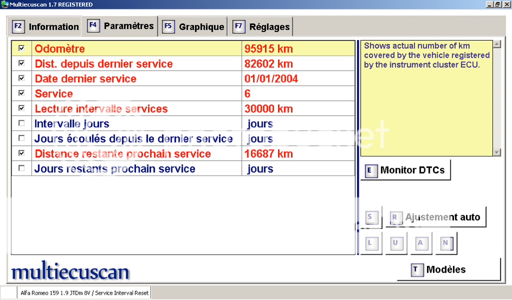Click the disabled S button

tap(372, 217)
